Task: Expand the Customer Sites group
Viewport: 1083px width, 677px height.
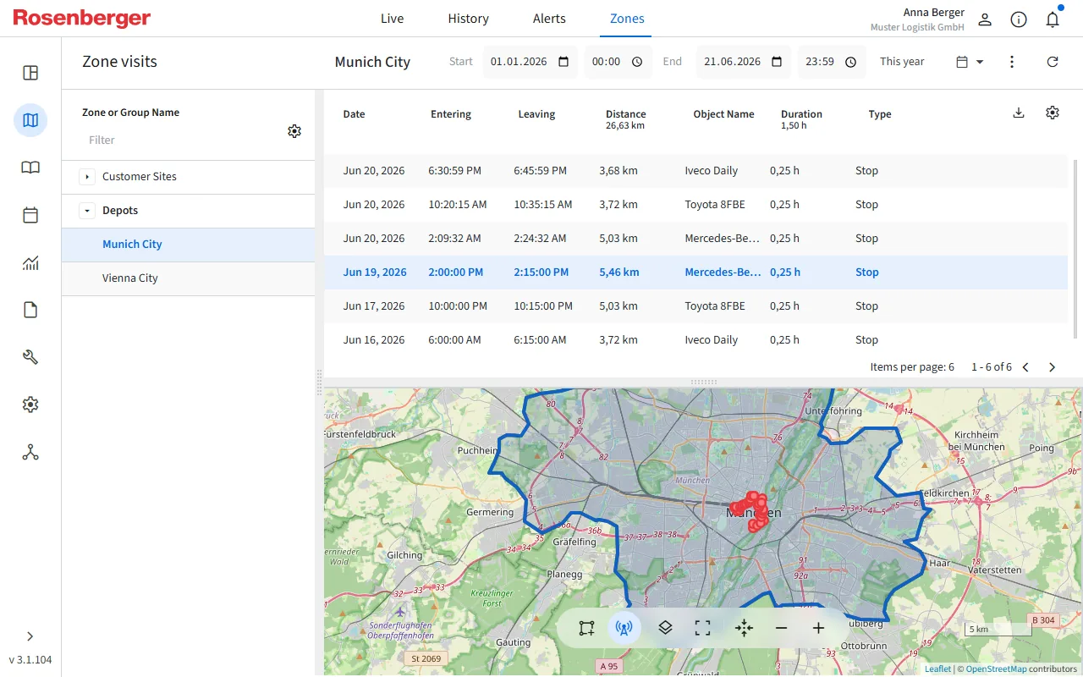Action: 87,177
